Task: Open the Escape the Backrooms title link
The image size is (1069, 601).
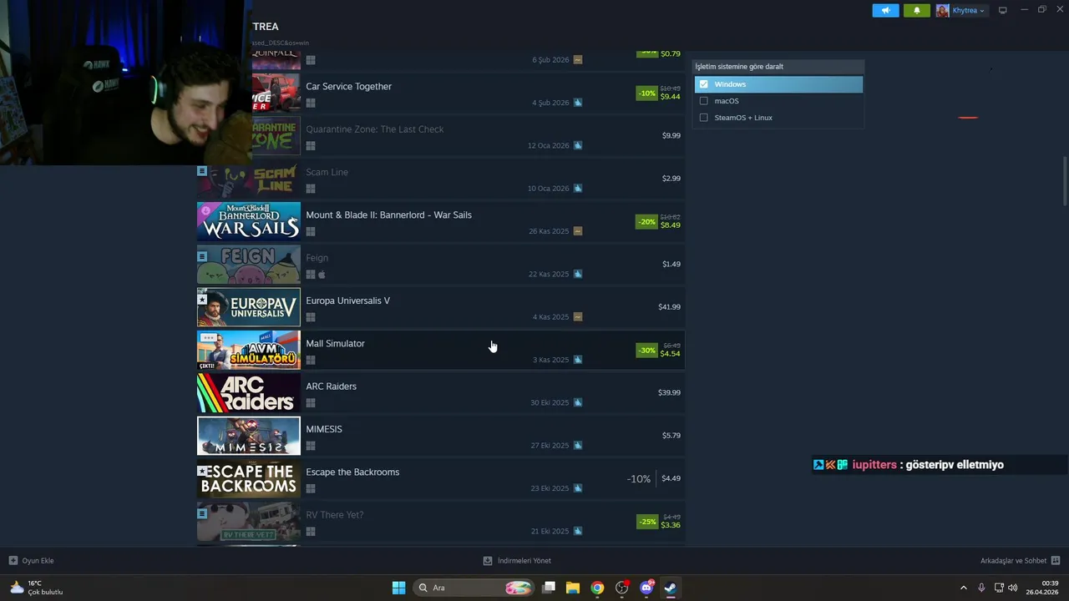Action: click(352, 472)
